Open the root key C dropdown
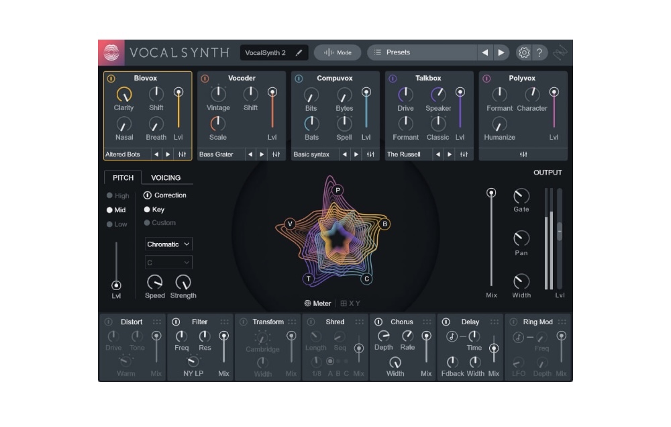The image size is (671, 427). pos(169,263)
